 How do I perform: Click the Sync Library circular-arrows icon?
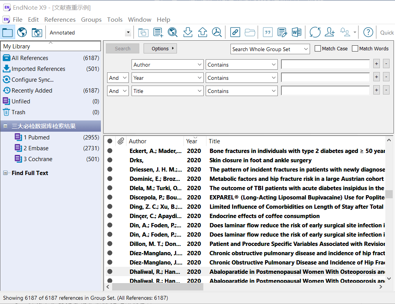click(315, 33)
